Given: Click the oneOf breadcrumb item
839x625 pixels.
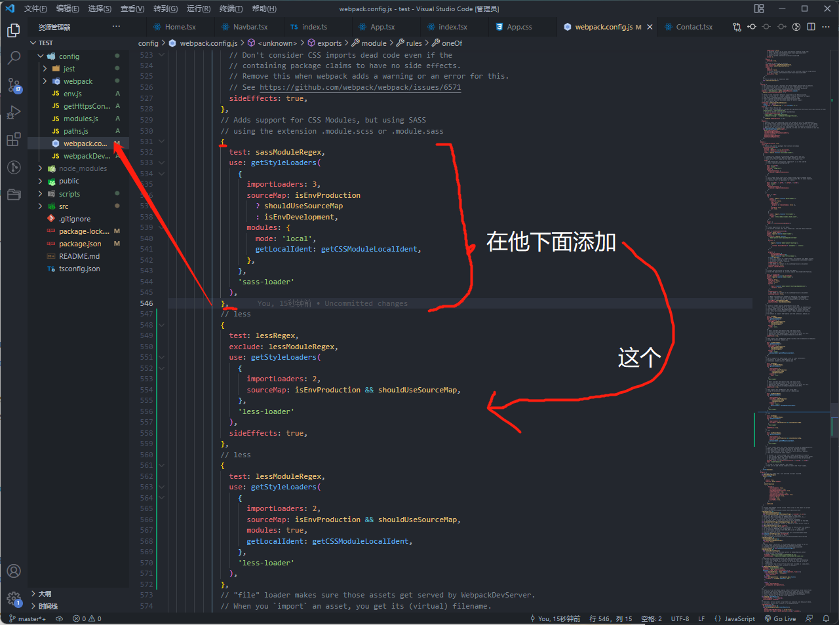Looking at the screenshot, I should (452, 43).
